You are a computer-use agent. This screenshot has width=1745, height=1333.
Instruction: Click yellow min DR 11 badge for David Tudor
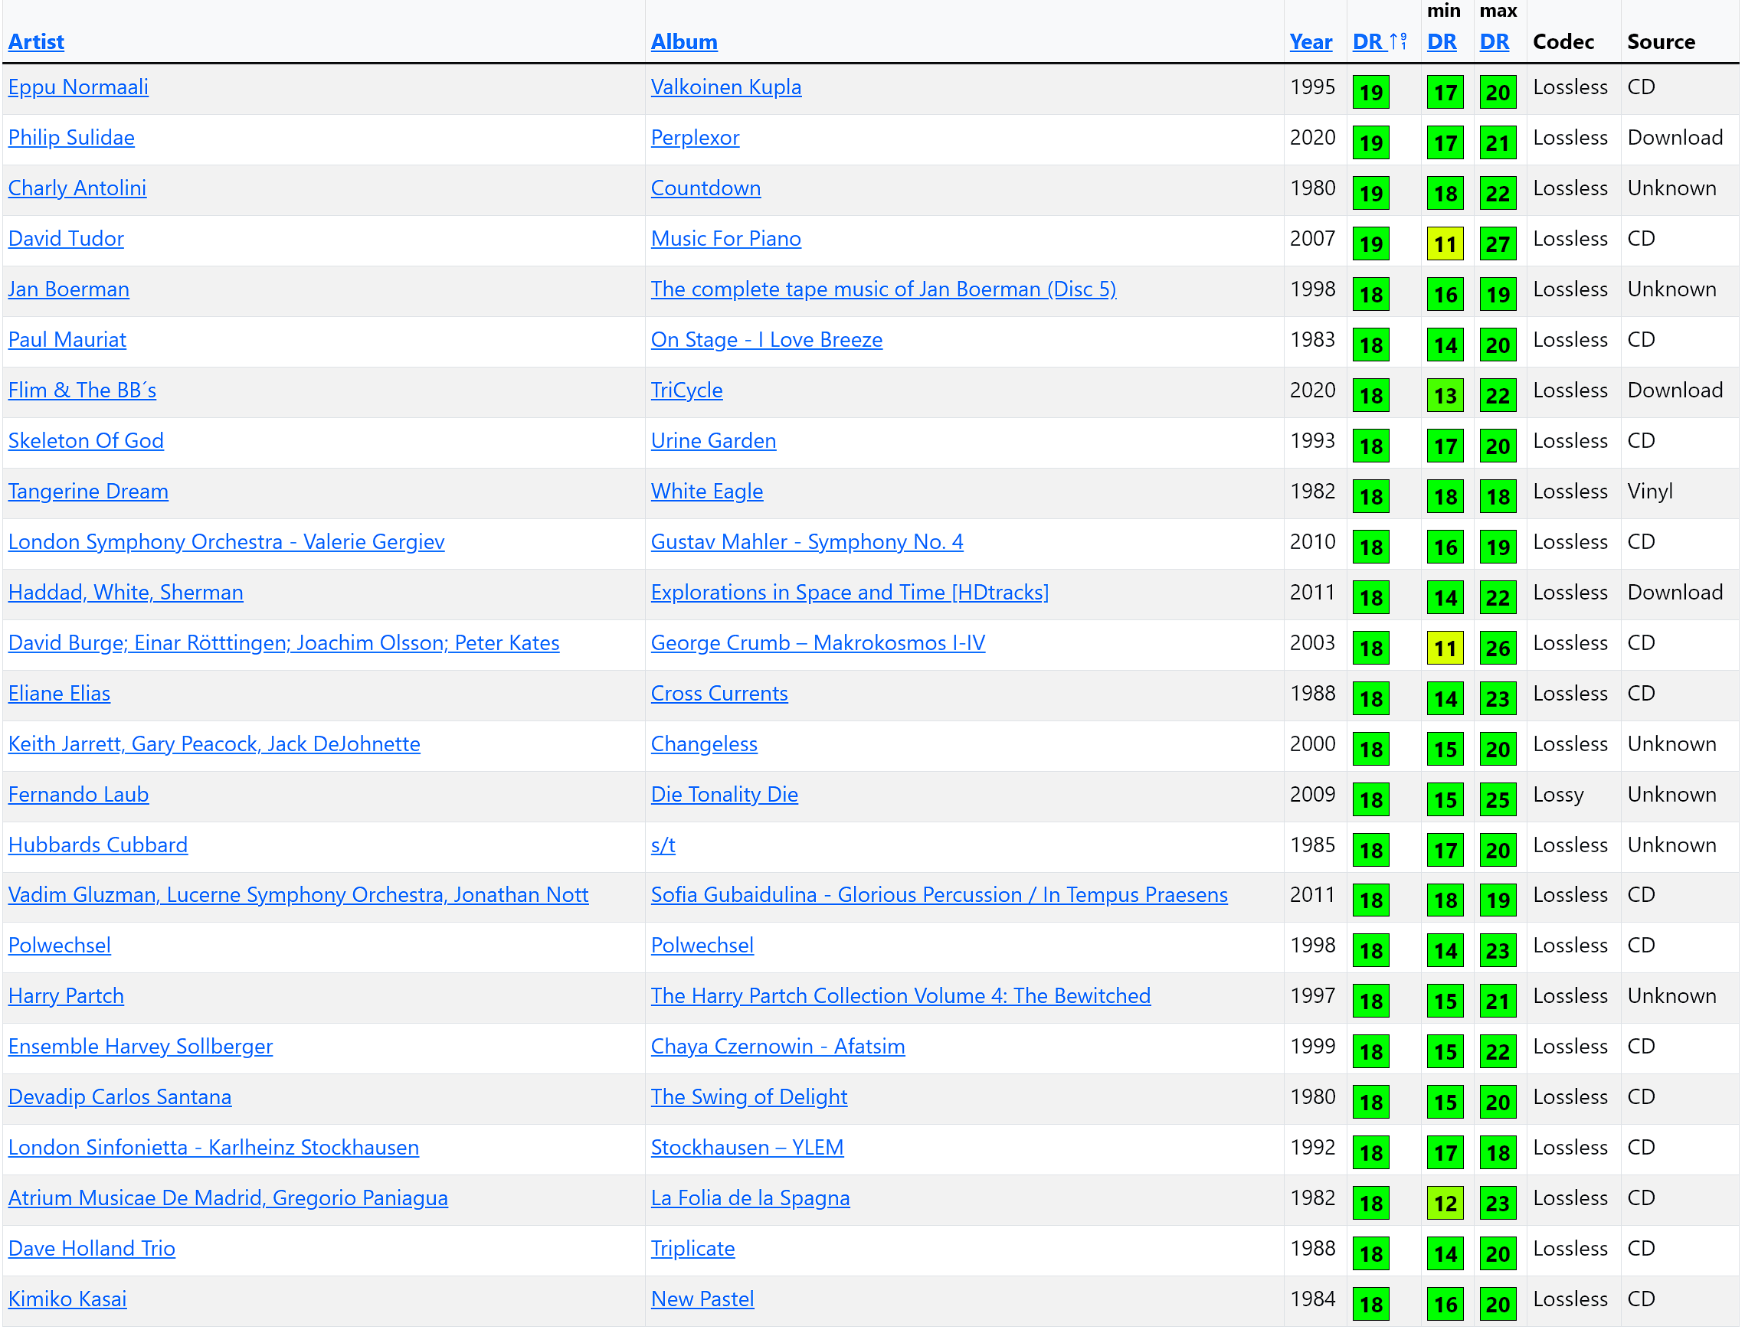click(x=1445, y=244)
